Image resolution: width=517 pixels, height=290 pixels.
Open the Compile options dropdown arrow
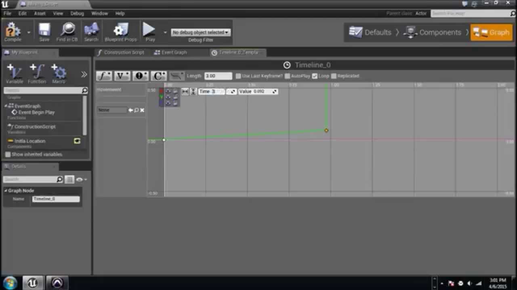point(29,32)
